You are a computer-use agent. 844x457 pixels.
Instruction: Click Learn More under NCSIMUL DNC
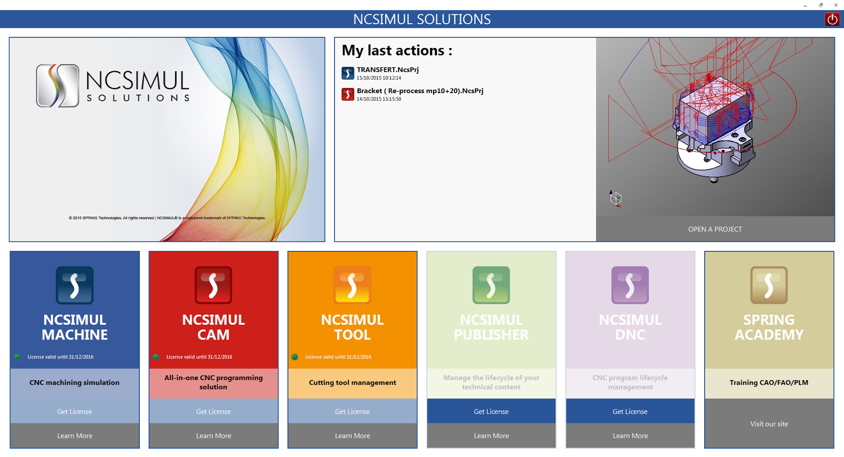630,436
